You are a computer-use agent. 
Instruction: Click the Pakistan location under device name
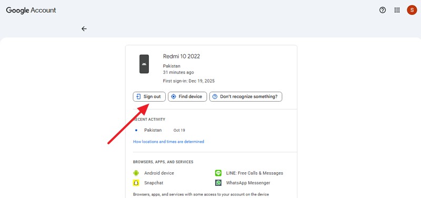[x=172, y=66]
